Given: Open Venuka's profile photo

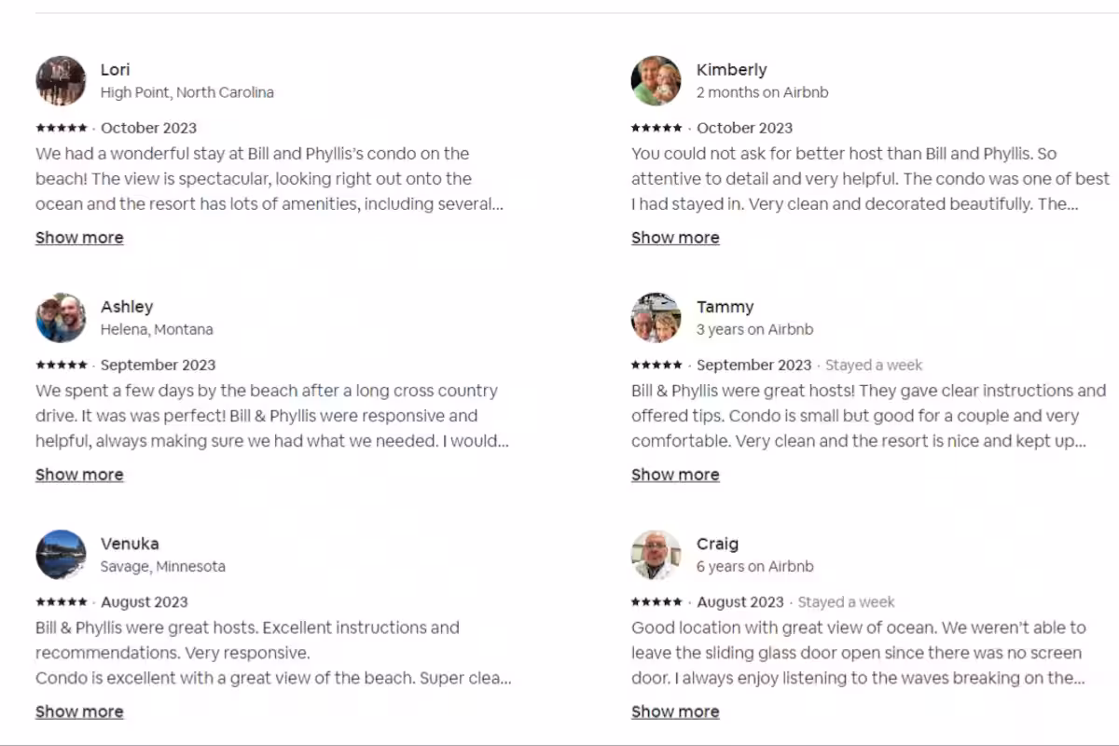Looking at the screenshot, I should pos(61,554).
